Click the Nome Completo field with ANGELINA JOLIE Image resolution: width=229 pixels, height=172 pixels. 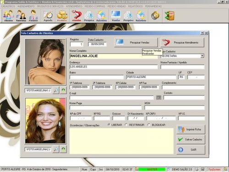point(114,56)
